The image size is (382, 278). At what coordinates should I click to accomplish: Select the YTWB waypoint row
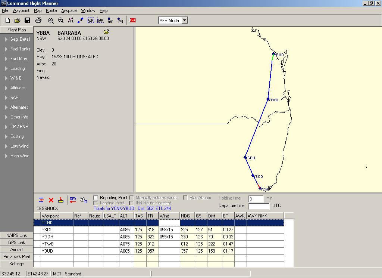159,244
